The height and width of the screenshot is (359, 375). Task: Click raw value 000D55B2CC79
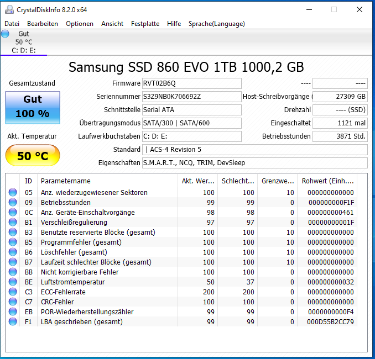point(330,322)
